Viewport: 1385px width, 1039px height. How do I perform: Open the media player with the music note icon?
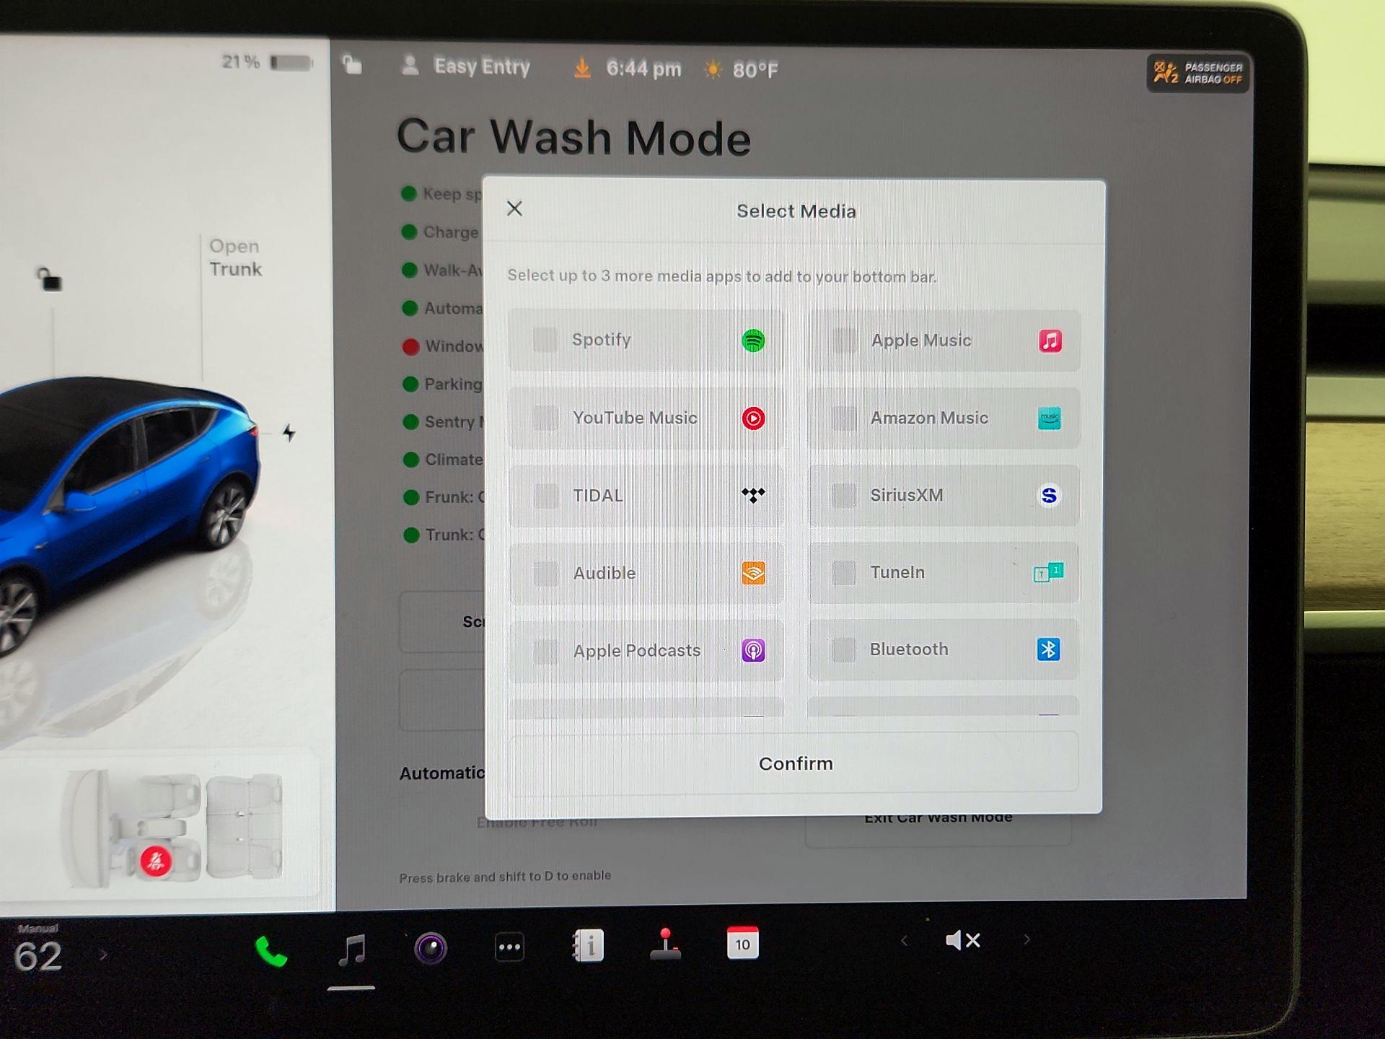pos(351,951)
